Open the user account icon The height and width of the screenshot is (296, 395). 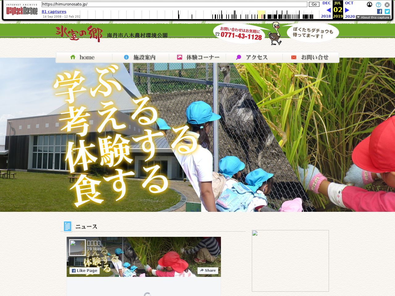(369, 5)
